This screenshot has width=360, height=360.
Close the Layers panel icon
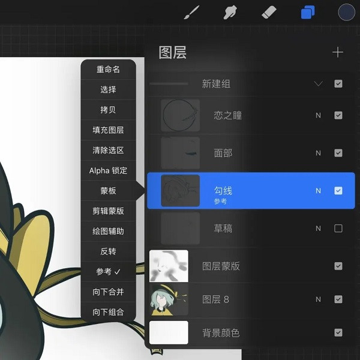click(308, 13)
